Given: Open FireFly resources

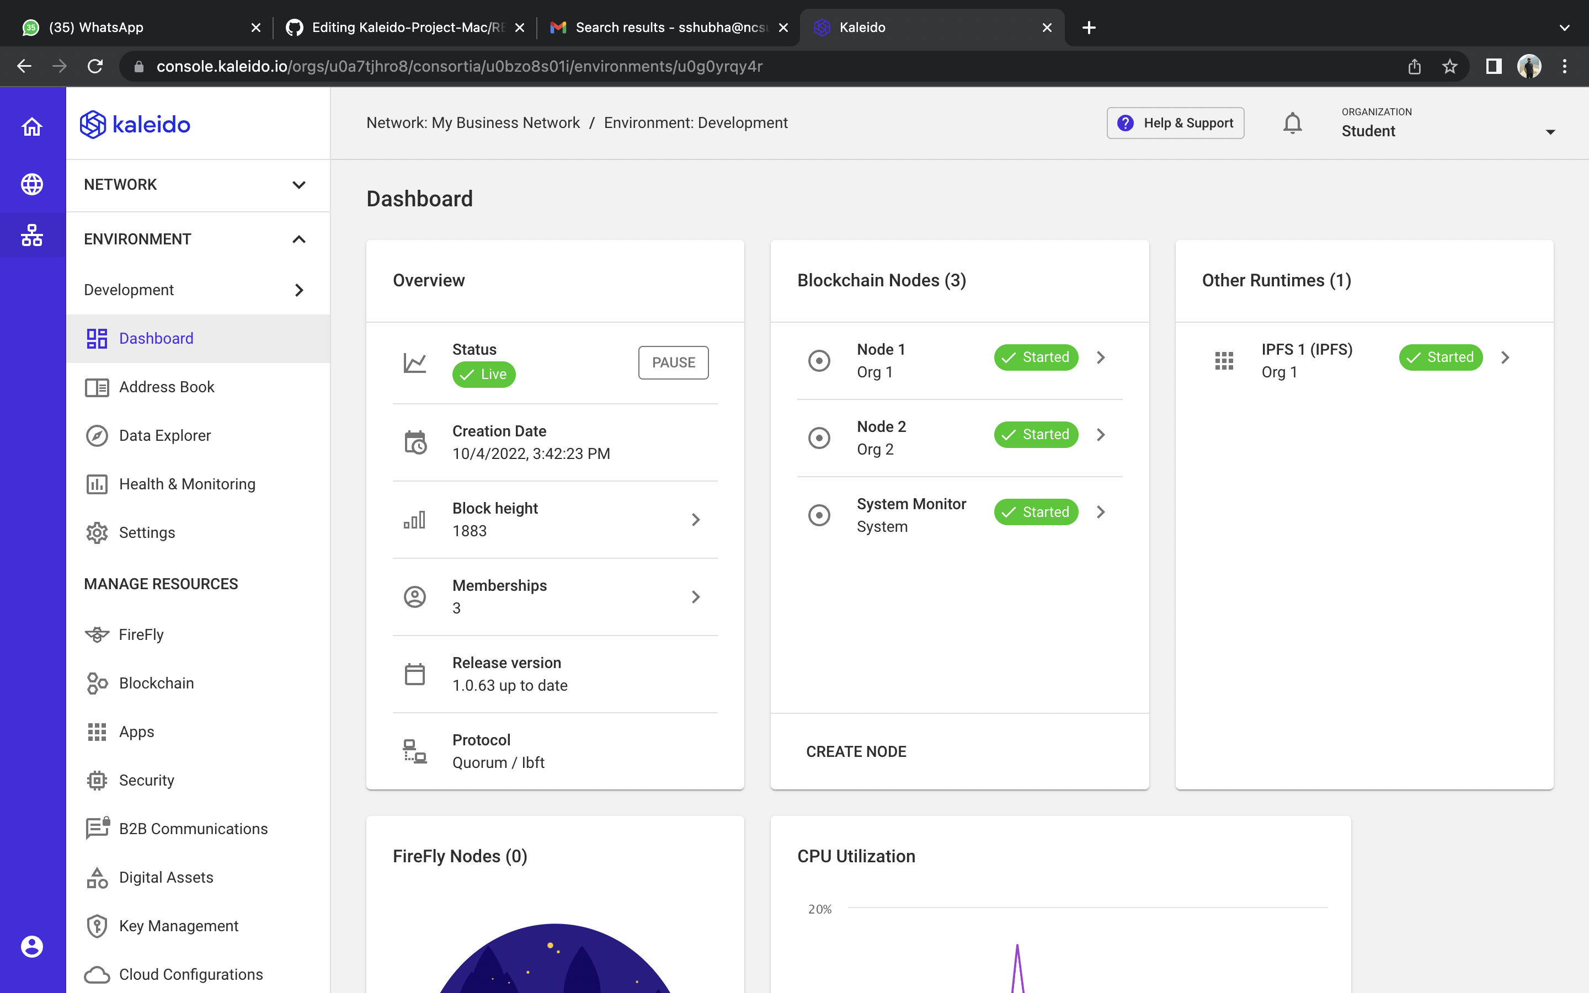Looking at the screenshot, I should [x=198, y=634].
